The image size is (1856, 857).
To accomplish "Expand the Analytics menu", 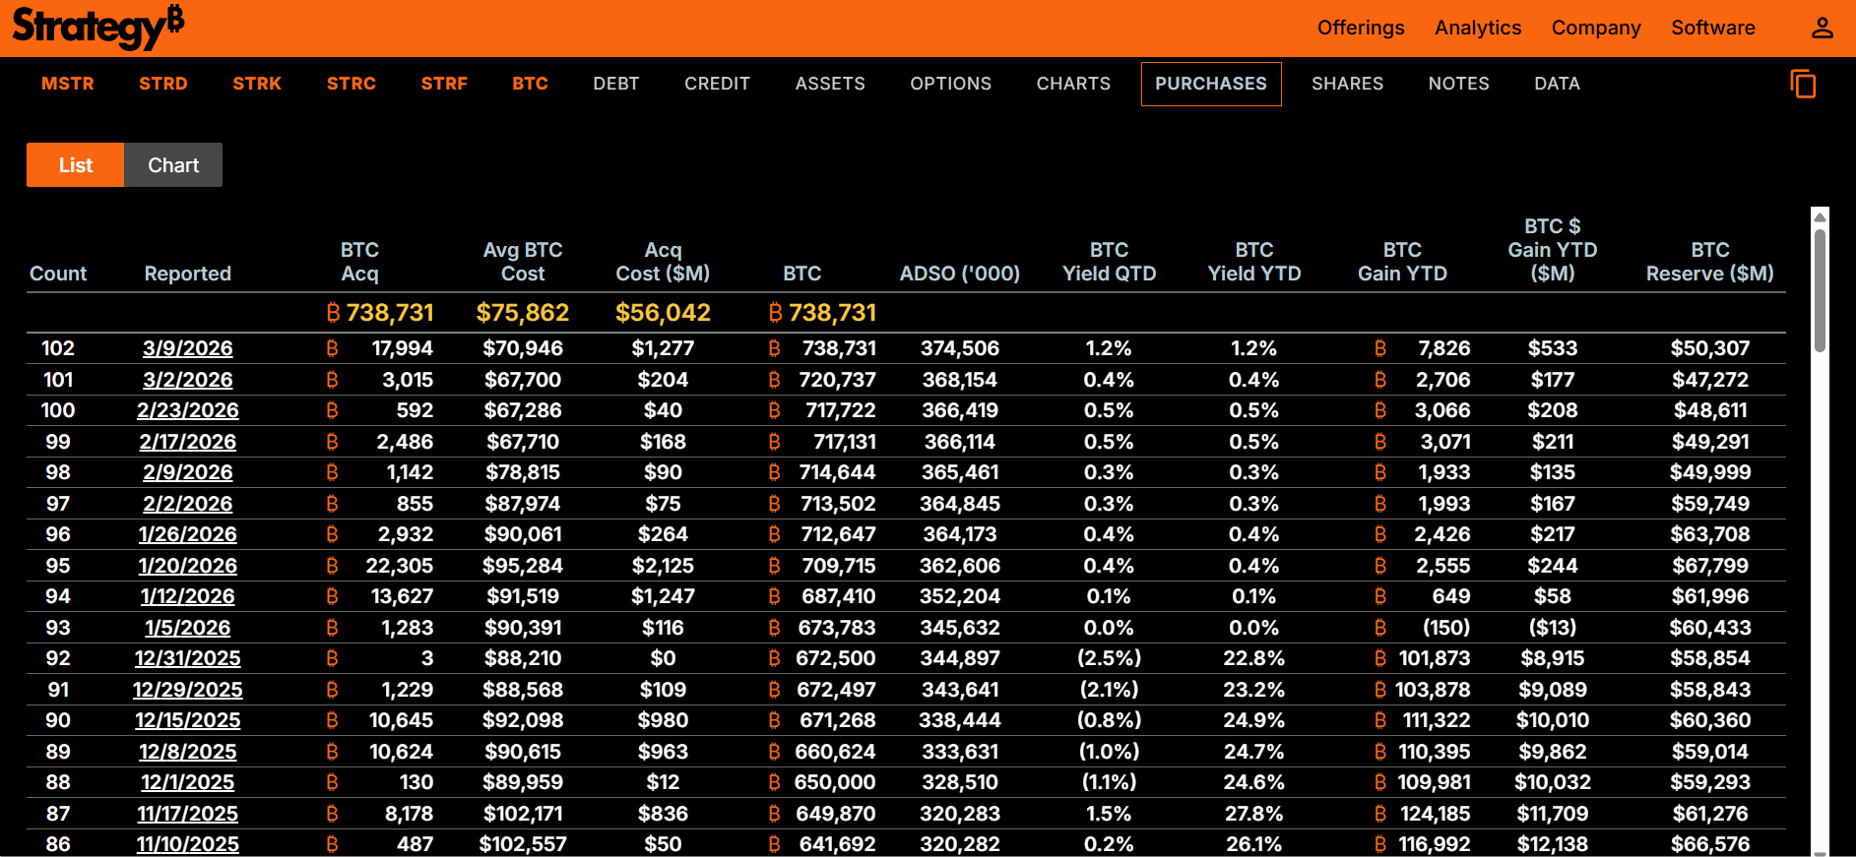I will pyautogui.click(x=1477, y=28).
